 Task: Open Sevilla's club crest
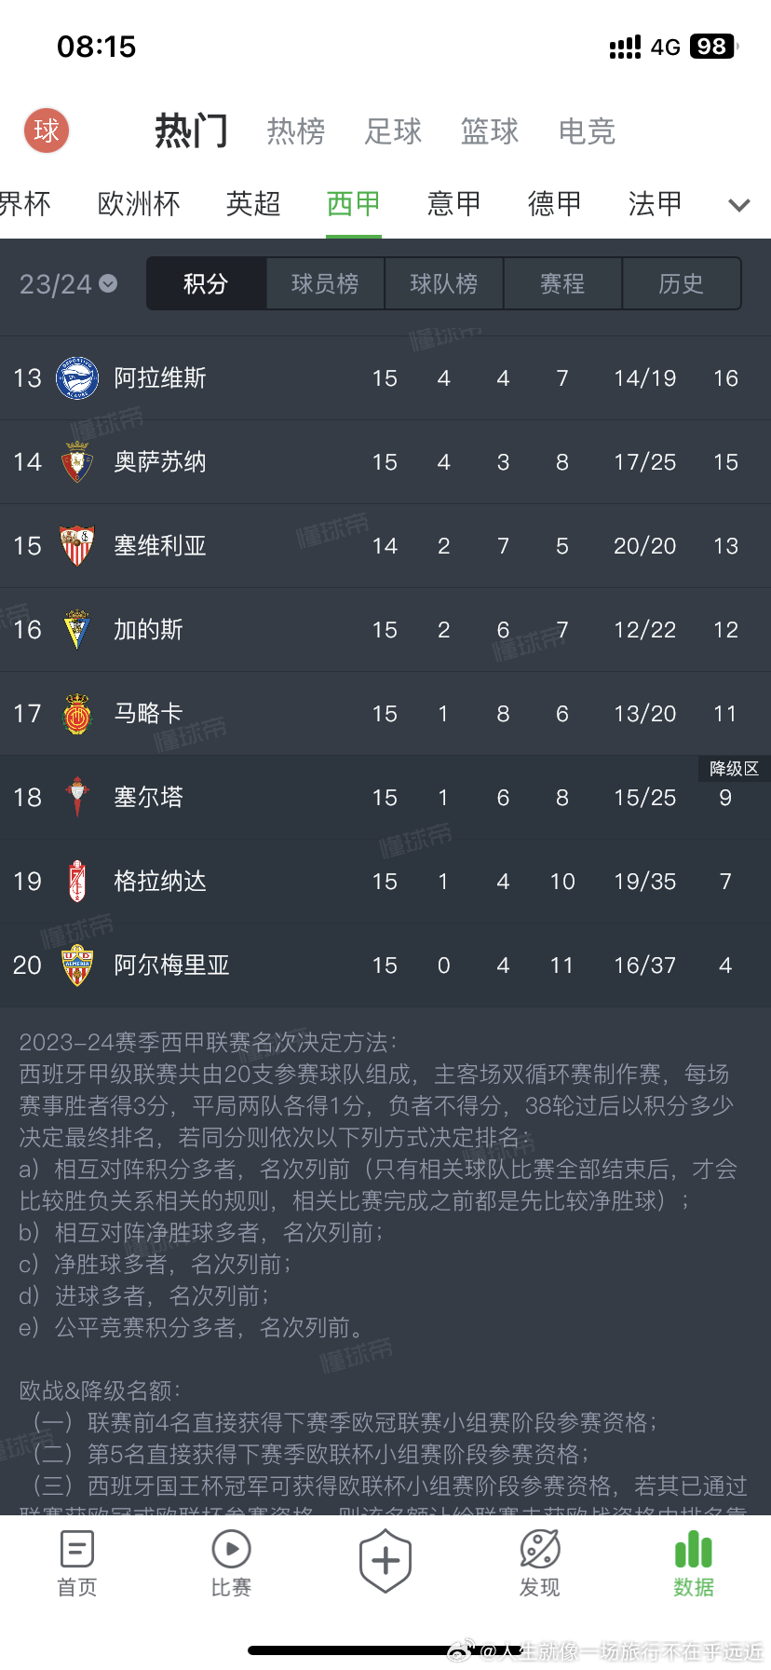click(x=77, y=546)
